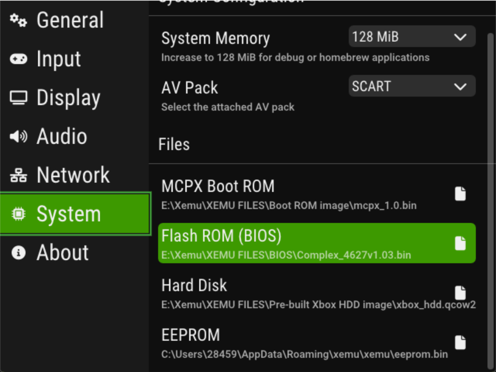496x372 pixels.
Task: Switch to the Display tab
Action: pos(74,98)
